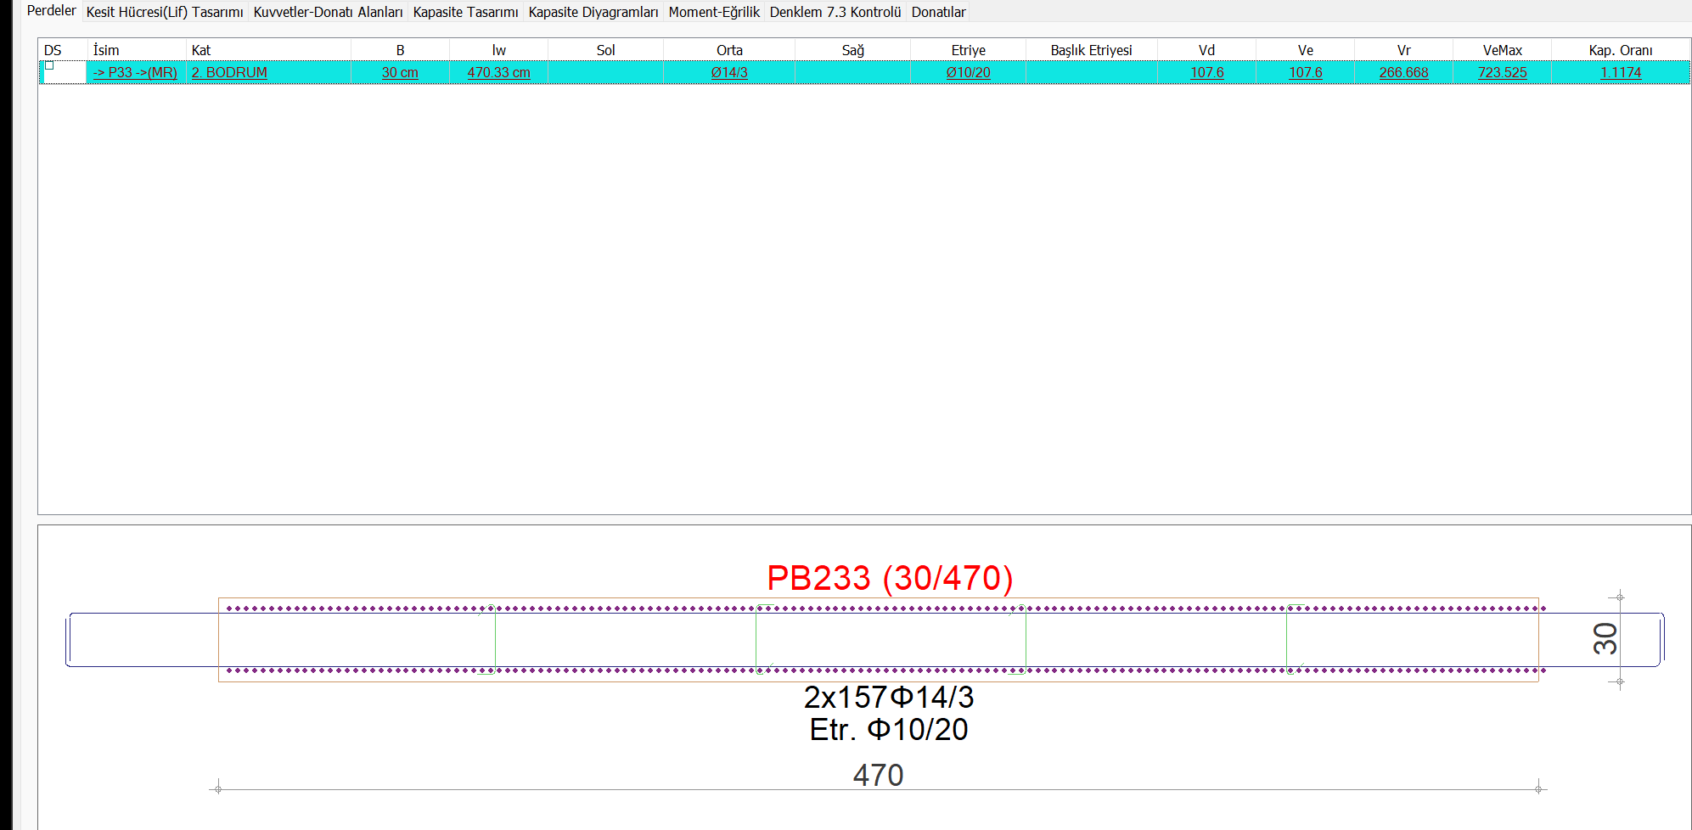Switch to Kesit Hücresi(Lif) Tasarımı tab
This screenshot has height=830, width=1692.
point(164,12)
